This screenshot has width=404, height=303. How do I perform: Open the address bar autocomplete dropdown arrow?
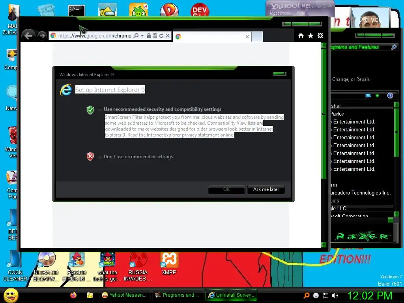[142, 36]
